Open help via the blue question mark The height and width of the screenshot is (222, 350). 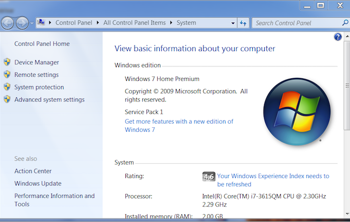click(x=338, y=37)
